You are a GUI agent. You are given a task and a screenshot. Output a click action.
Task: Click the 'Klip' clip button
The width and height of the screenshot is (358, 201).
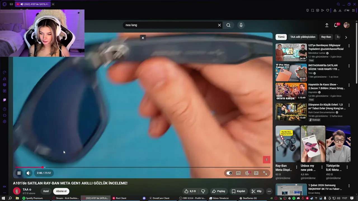[x=256, y=191]
